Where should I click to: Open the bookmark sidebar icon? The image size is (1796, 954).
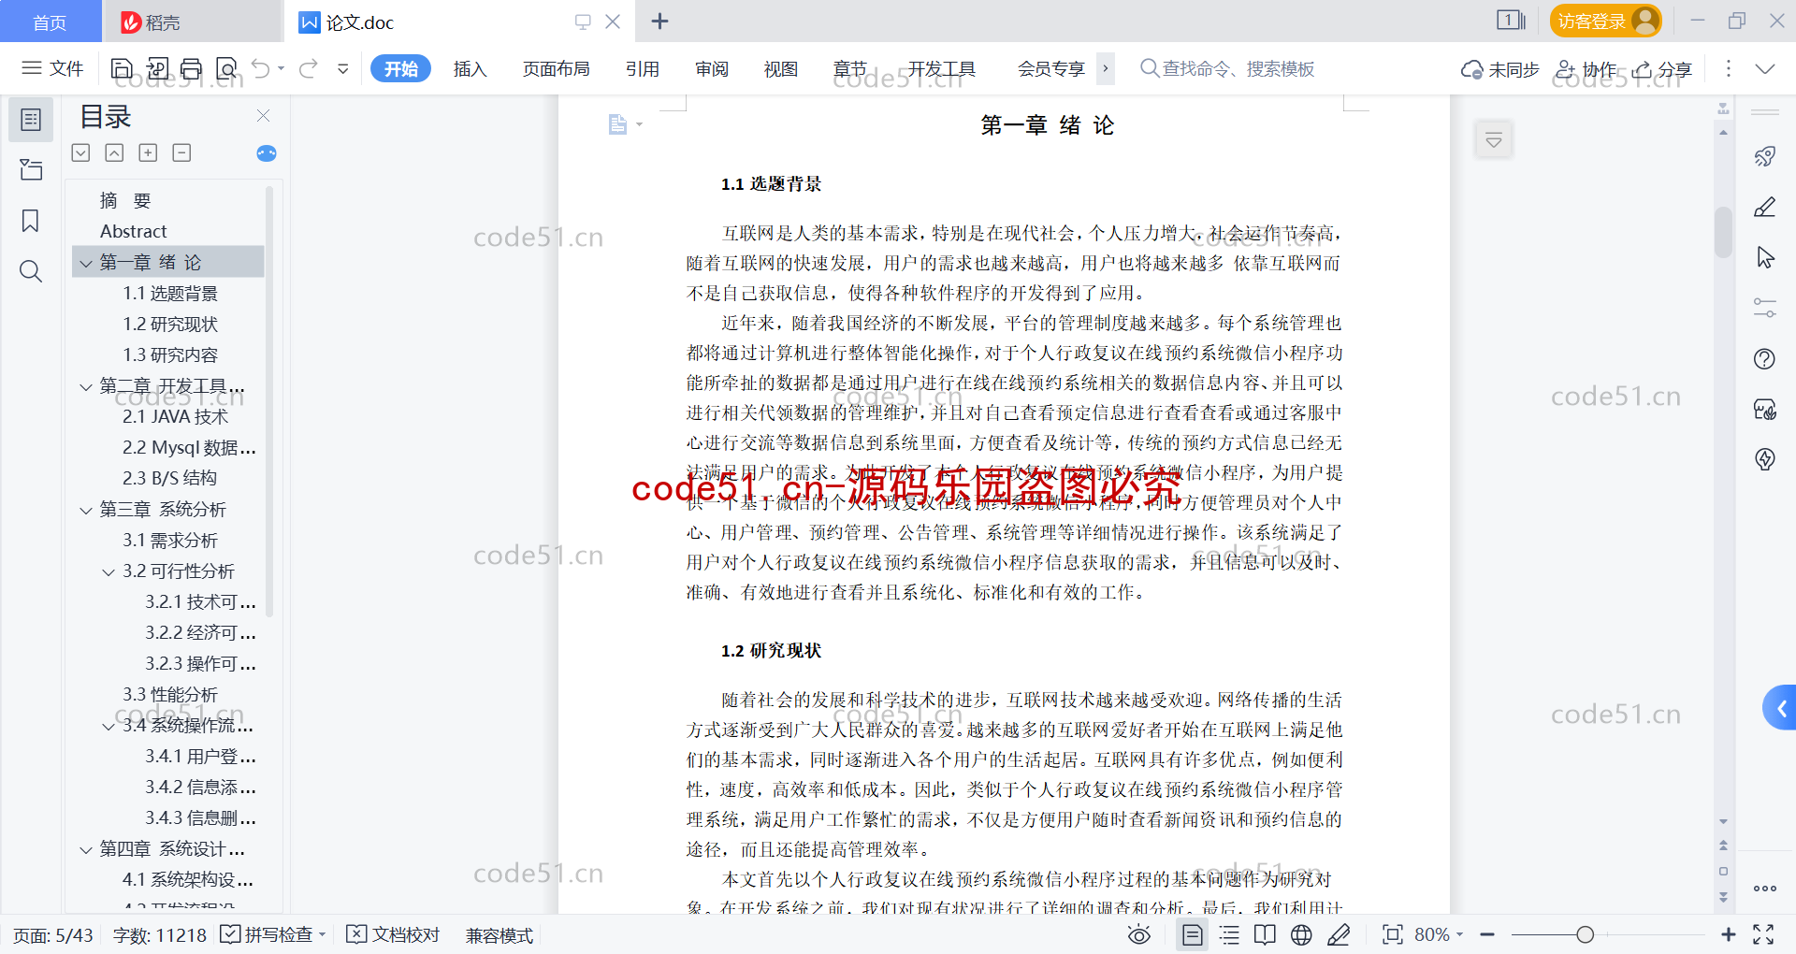[31, 221]
